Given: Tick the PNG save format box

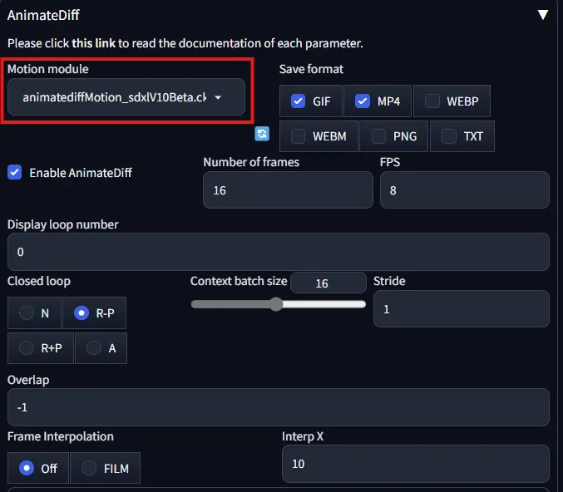Looking at the screenshot, I should coord(379,136).
